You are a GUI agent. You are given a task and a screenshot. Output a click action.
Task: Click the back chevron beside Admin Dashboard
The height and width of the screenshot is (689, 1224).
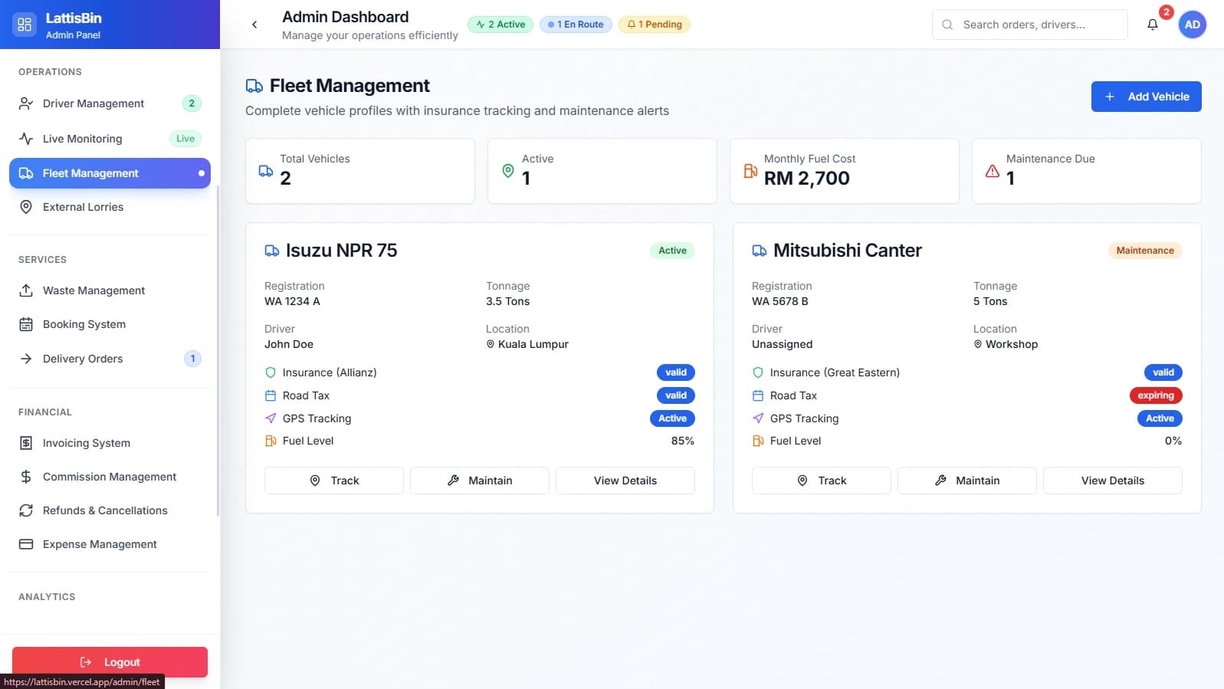click(254, 25)
